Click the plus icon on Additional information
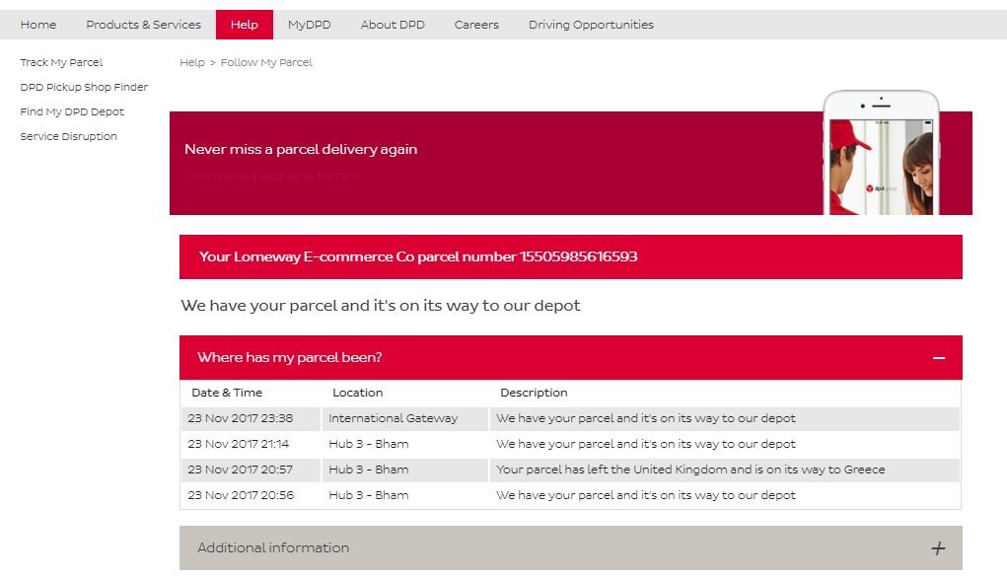 point(938,548)
